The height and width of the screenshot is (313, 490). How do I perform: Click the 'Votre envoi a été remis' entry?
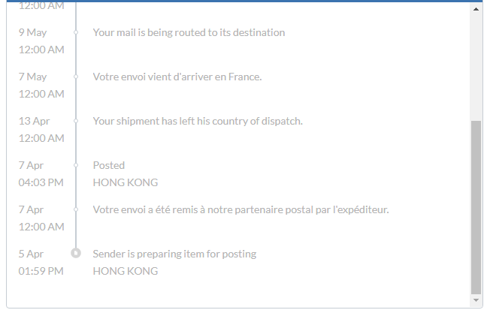tap(240, 209)
